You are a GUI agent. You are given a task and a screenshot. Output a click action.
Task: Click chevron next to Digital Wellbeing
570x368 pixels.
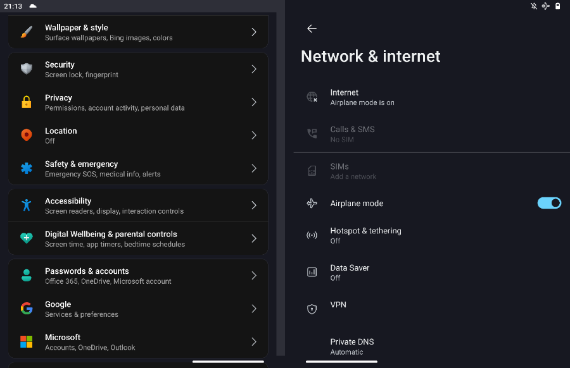(x=254, y=238)
